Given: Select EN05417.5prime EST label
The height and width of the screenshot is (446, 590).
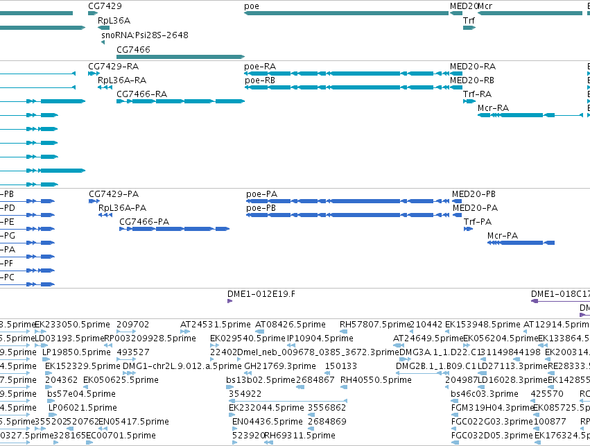Looking at the screenshot, I should [x=134, y=422].
